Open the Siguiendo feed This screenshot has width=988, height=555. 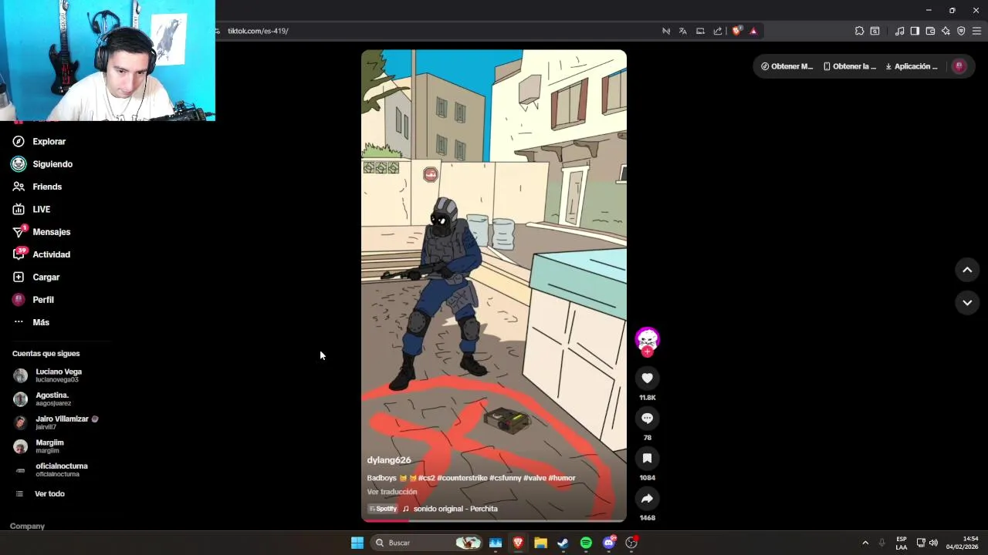[x=42, y=164]
